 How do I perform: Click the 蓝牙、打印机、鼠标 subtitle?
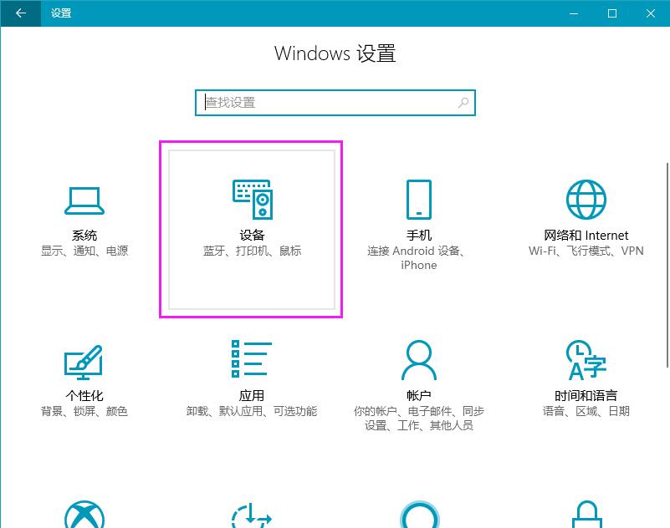pos(251,250)
